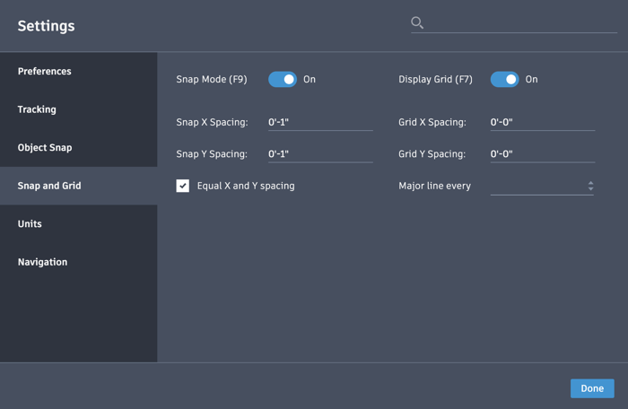Select the Snap and Grid tab
The width and height of the screenshot is (628, 409).
click(x=49, y=186)
